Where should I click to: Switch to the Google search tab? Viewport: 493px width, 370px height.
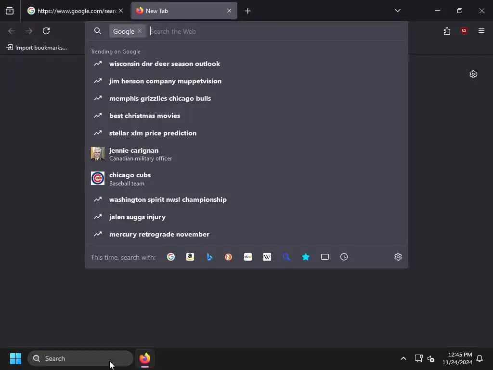tap(75, 11)
